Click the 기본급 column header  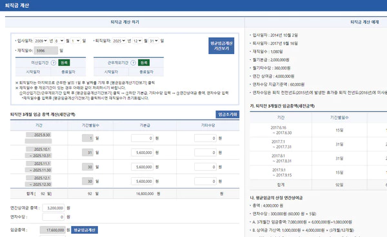click(145, 126)
